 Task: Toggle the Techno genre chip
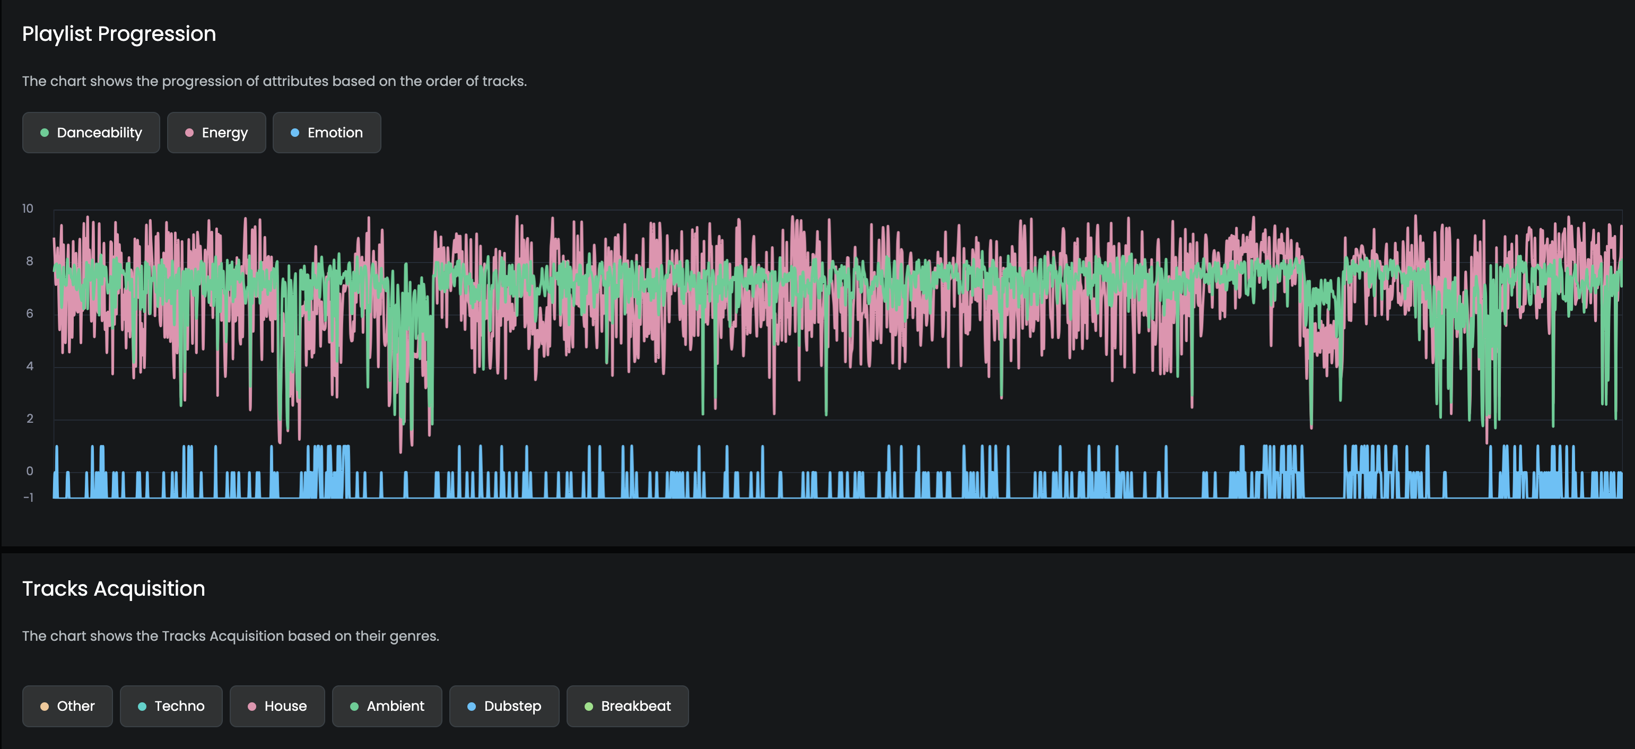click(171, 706)
